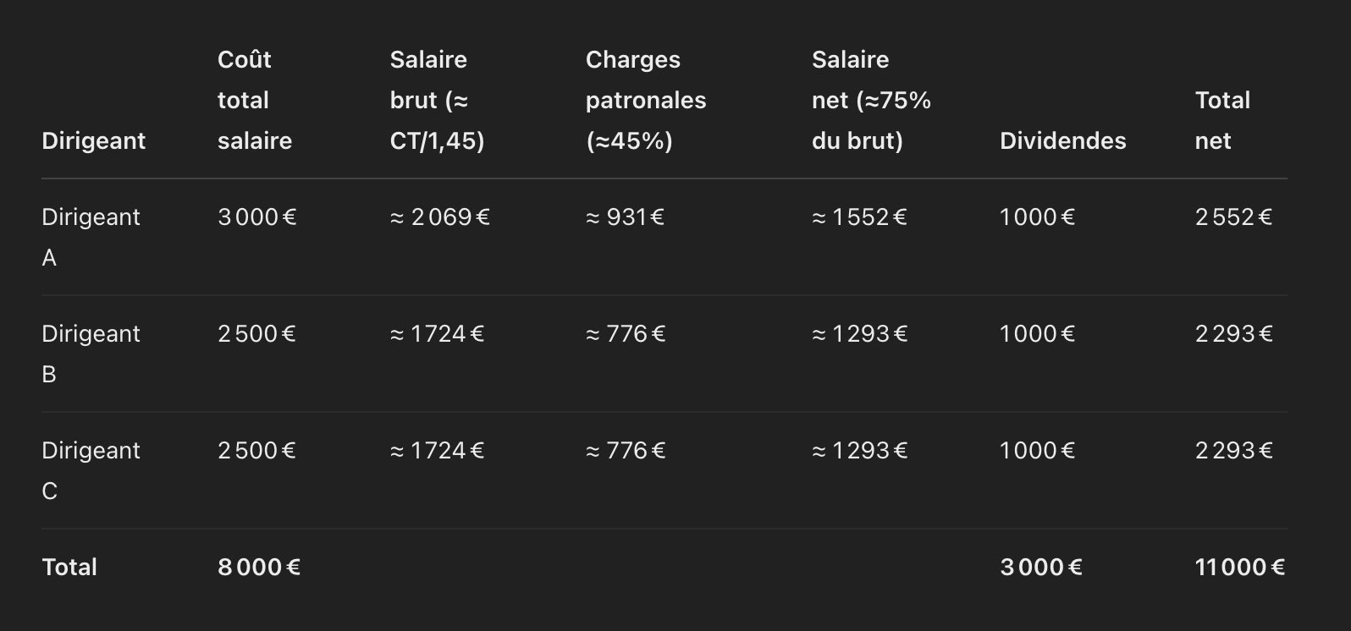Select Dirigeant B's 1 000 € dividend cell
Screen dimensions: 1351x631
tap(1037, 334)
